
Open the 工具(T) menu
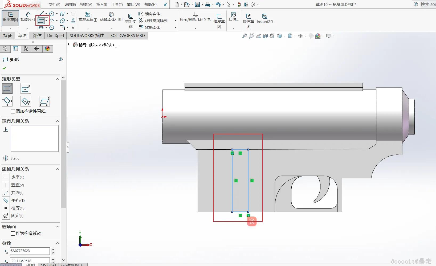(x=117, y=5)
